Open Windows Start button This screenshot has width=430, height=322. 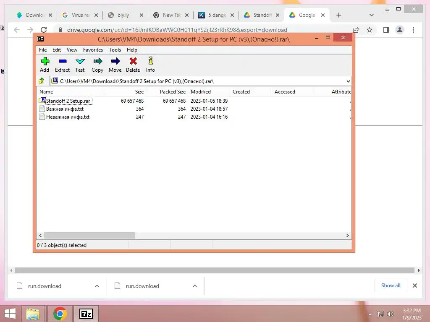(10, 314)
